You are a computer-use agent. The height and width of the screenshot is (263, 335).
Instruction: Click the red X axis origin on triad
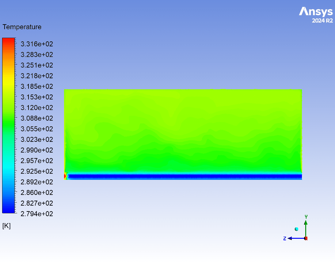point(306,238)
